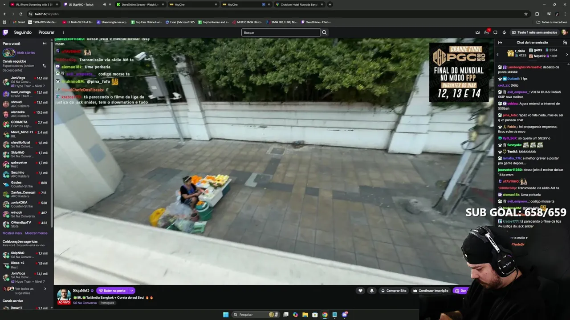Screen dimensions: 570x320
Task: Open the Twitch more options menu
Action: click(x=63, y=32)
